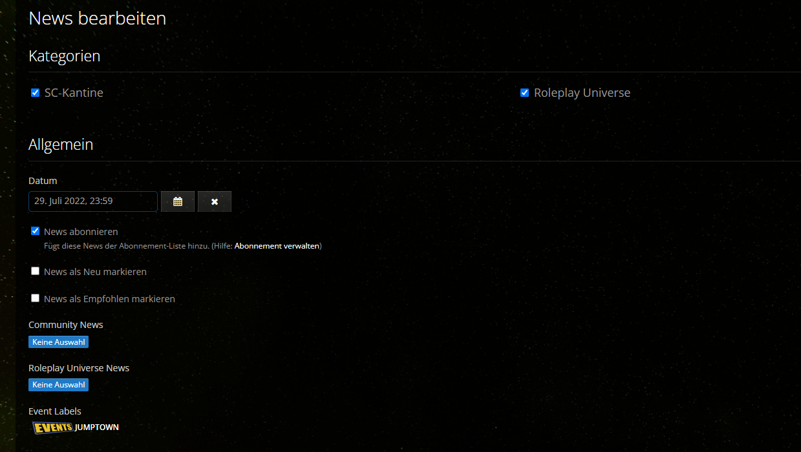The width and height of the screenshot is (801, 452).
Task: Enable News als Neu markieren checkbox
Action: coord(36,271)
